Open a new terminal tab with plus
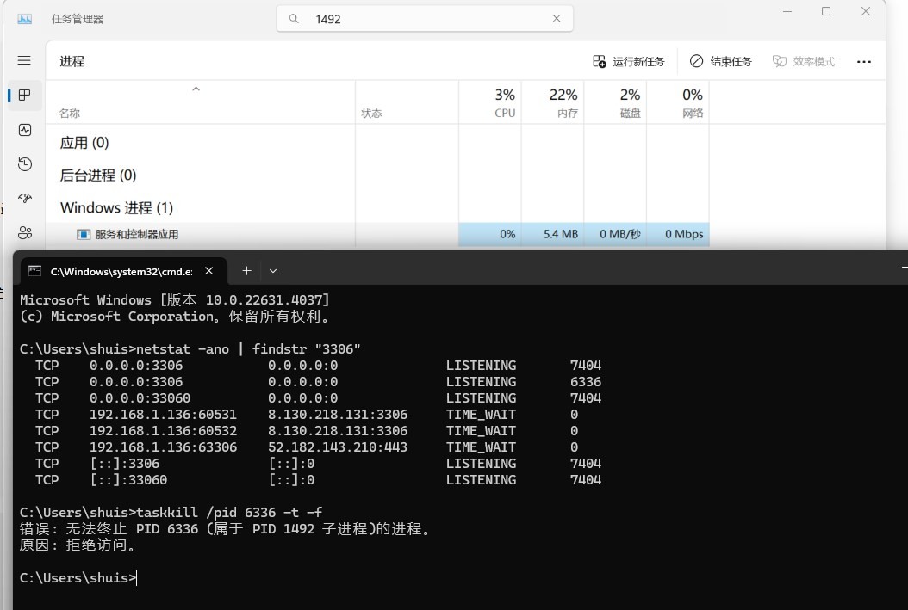Viewport: 908px width, 610px height. [x=246, y=271]
